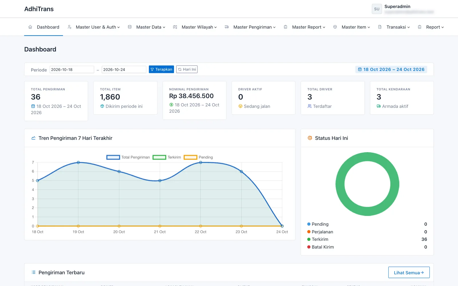The width and height of the screenshot is (458, 286).
Task: Expand Master User & Auth dropdown
Action: pos(94,27)
